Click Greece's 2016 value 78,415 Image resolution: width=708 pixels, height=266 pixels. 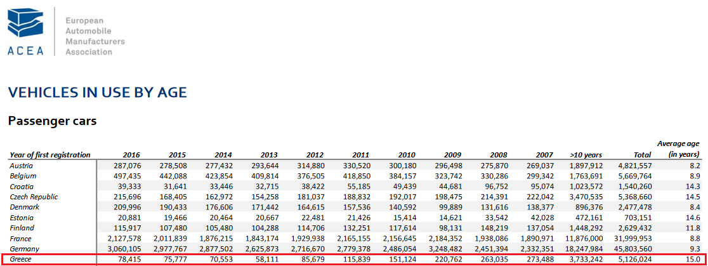coord(129,260)
